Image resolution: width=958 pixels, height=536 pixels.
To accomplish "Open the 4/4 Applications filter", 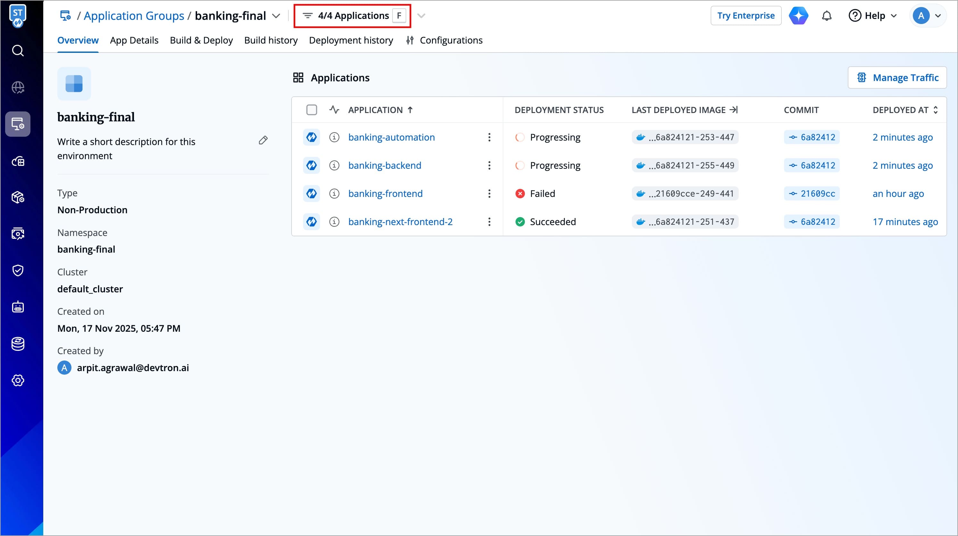I will (x=352, y=16).
